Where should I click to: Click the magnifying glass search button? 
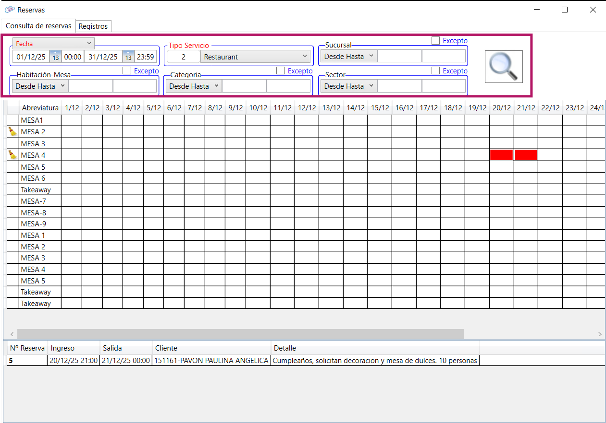click(503, 67)
